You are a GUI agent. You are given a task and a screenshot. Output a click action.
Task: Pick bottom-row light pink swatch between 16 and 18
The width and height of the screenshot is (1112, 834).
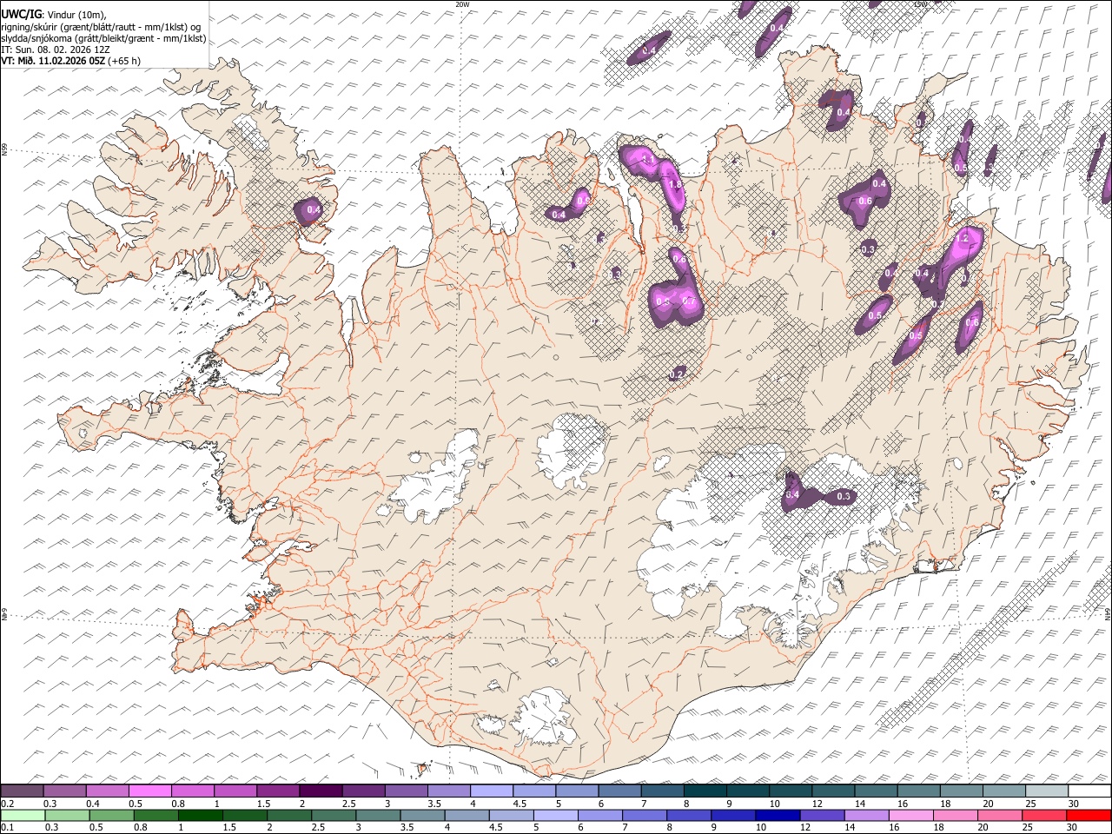910,815
